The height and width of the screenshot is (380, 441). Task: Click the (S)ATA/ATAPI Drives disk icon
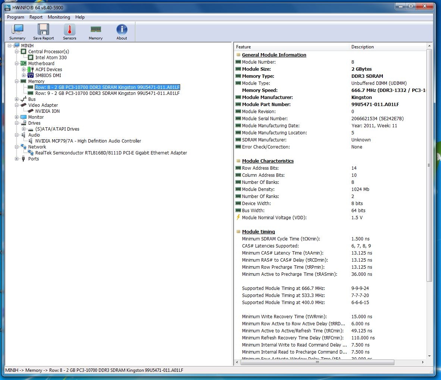pyautogui.click(x=31, y=129)
